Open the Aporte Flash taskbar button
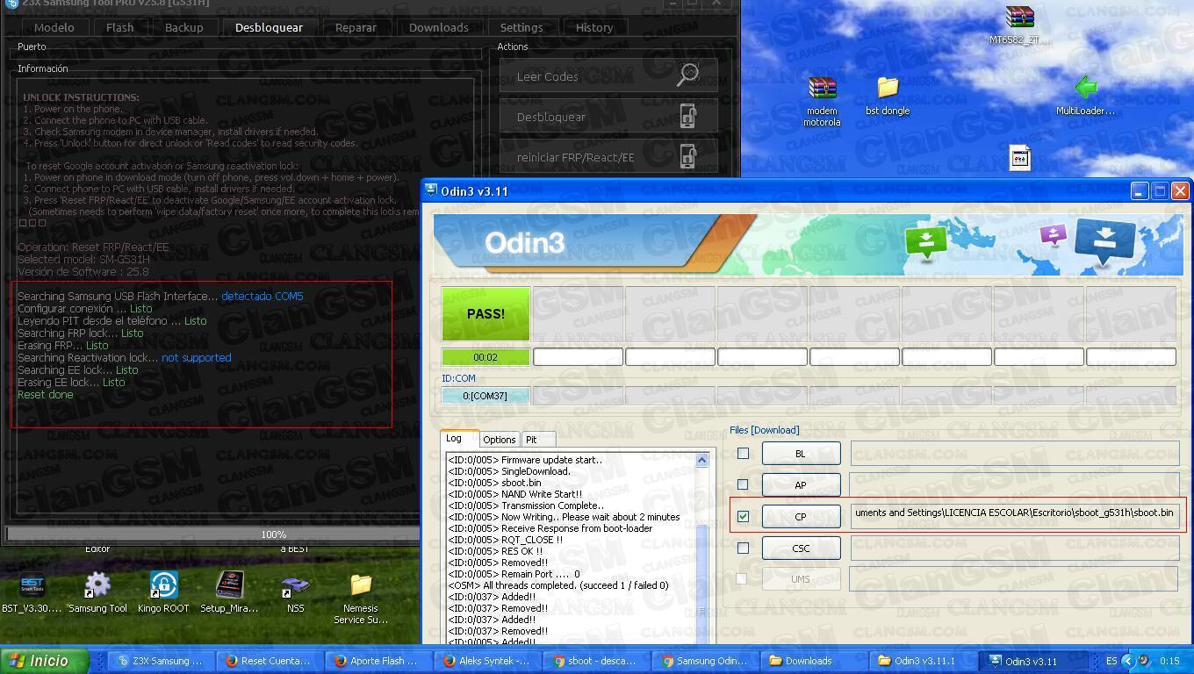 tap(379, 661)
